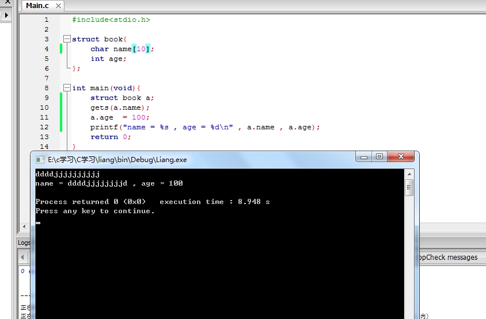Click the printf statement in the editor
The image size is (486, 319).
(205, 127)
